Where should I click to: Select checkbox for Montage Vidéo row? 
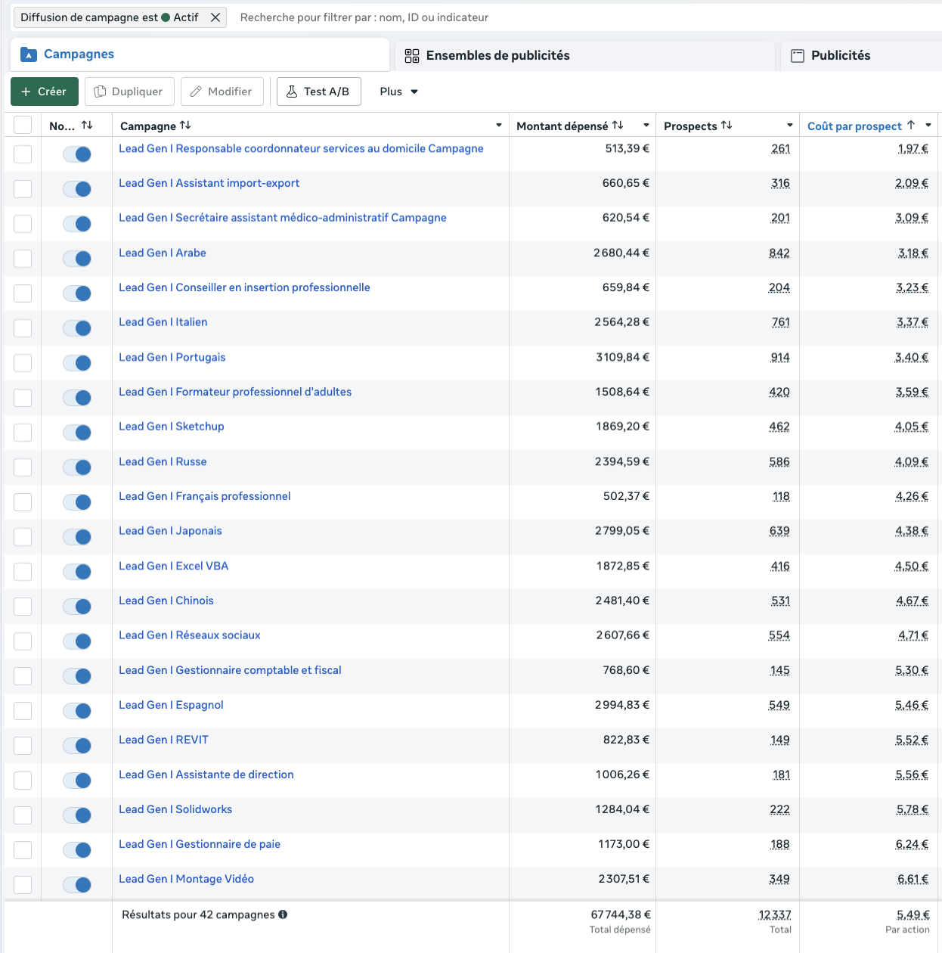coord(23,885)
